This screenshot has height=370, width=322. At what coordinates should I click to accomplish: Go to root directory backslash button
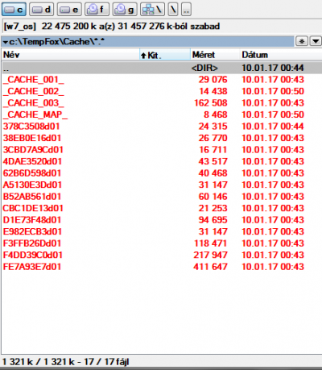(x=173, y=10)
